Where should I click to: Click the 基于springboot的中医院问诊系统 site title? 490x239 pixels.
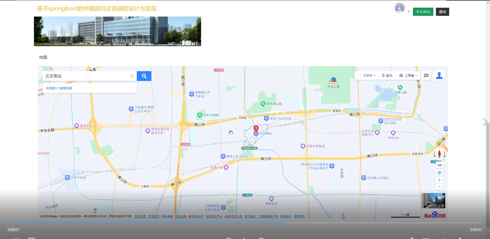pos(97,9)
